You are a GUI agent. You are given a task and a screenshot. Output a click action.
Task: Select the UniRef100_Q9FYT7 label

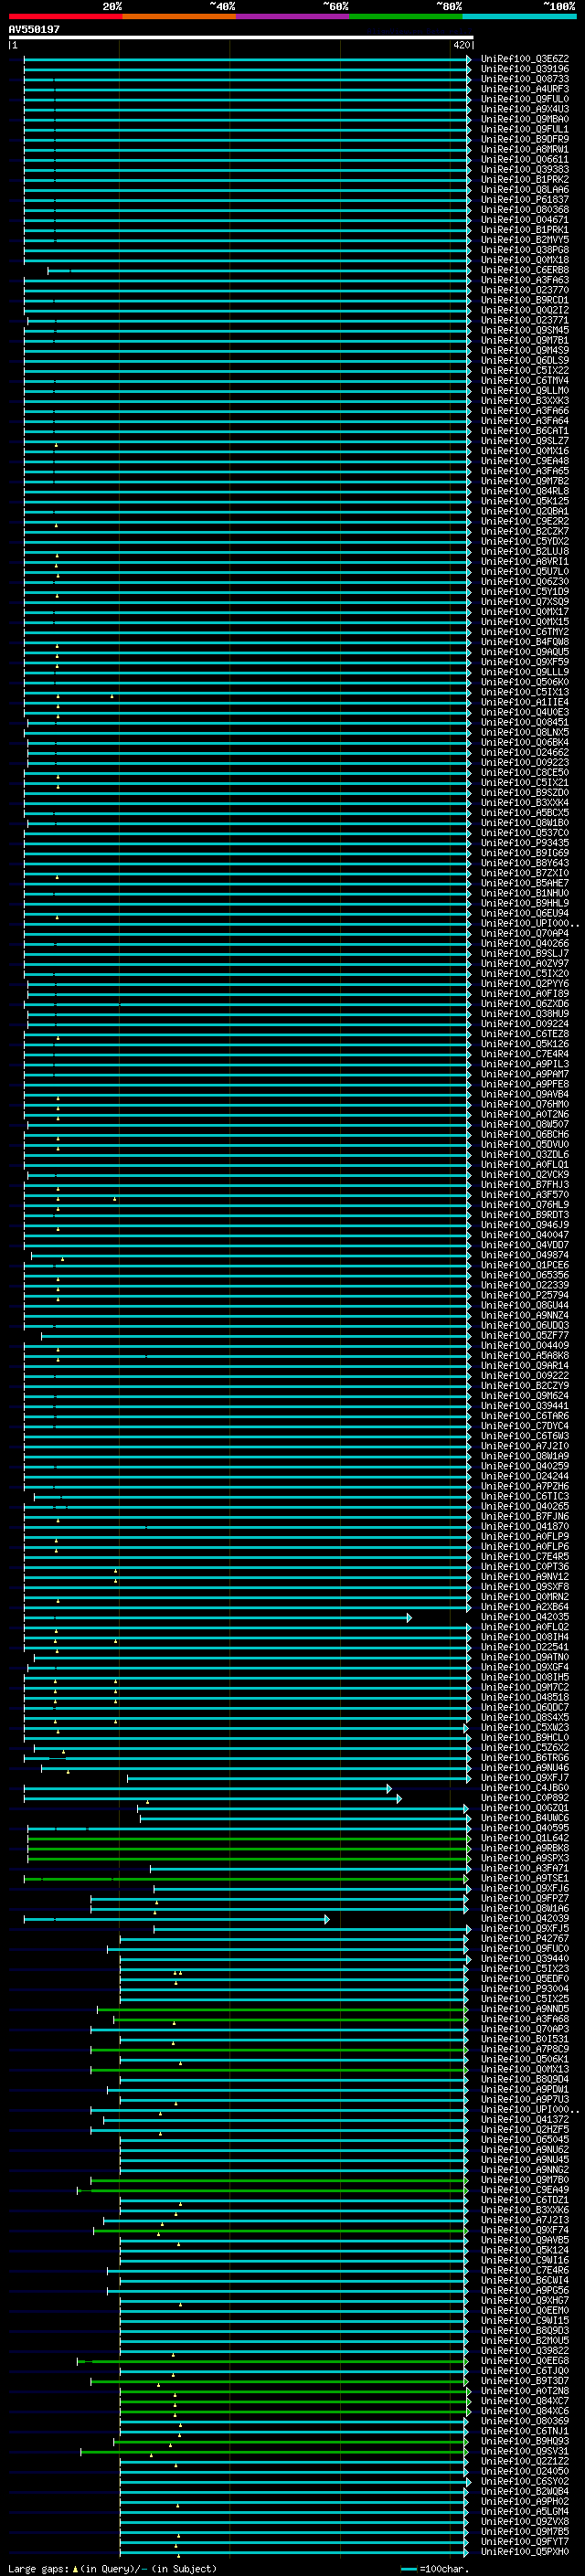[524, 2541]
